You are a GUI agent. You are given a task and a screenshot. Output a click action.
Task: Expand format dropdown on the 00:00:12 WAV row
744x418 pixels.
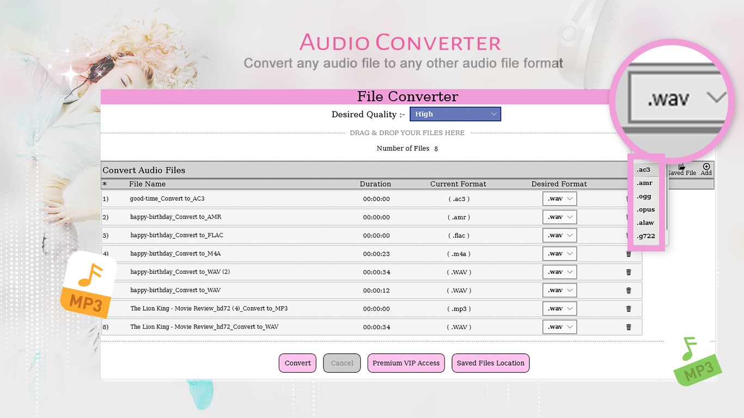(x=560, y=291)
